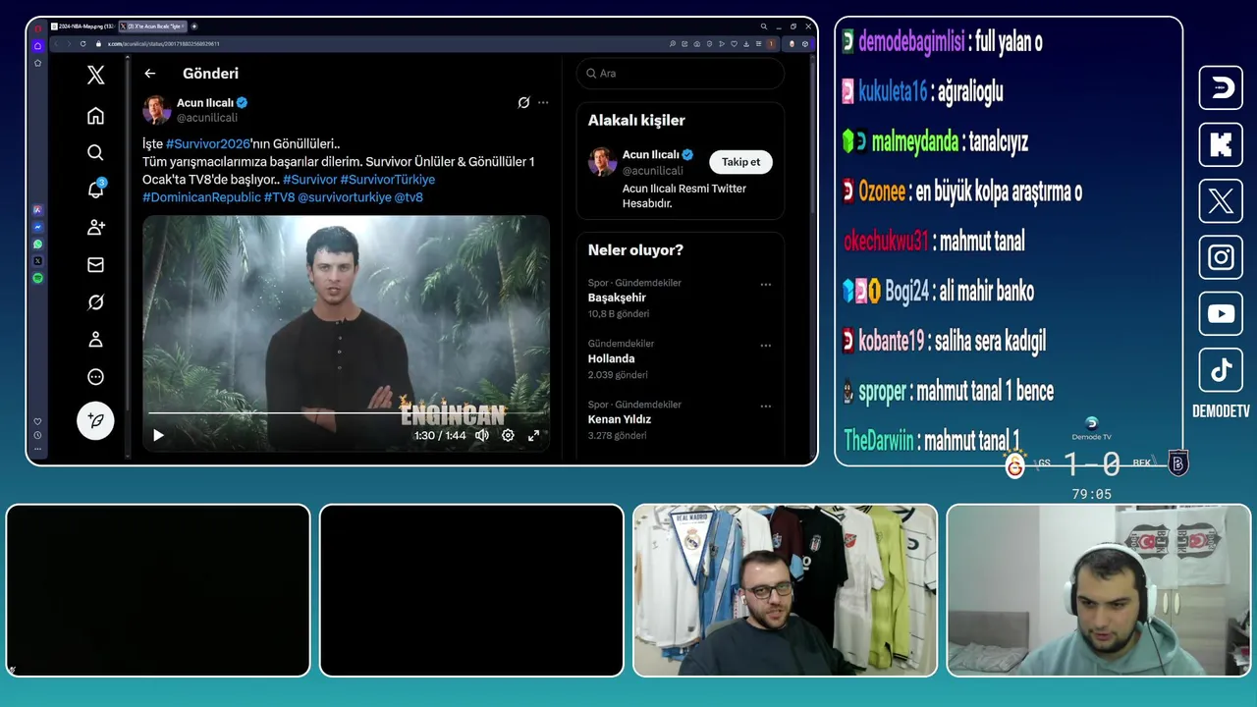Open Spotify in Opera sidebar
Screen dimensions: 1257x707
pyautogui.click(x=37, y=278)
